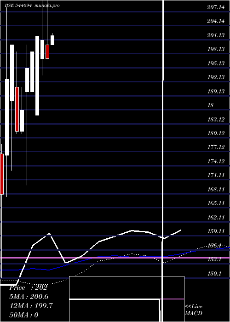Select the 207.14 price axis label
The height and width of the screenshot is (322, 230).
coord(216,8)
